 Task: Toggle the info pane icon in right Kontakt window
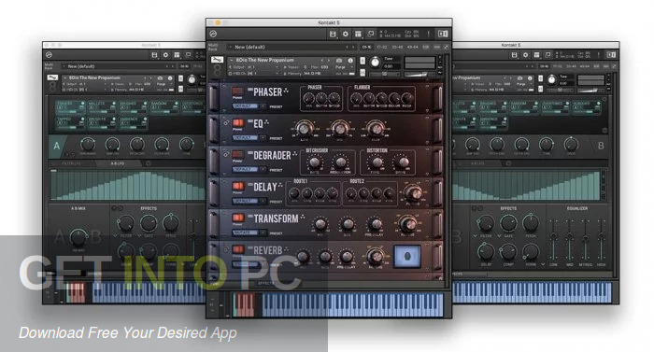pyautogui.click(x=611, y=55)
